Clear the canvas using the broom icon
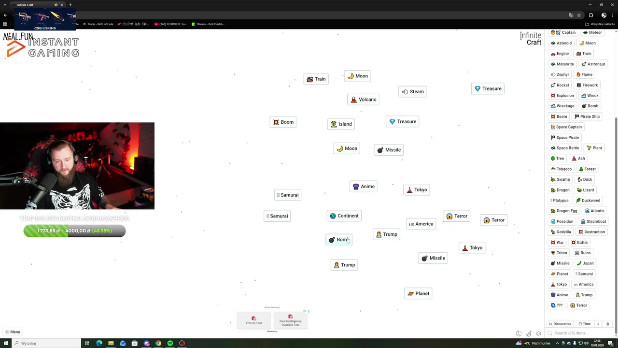Screen dimensions: 618x348 pyautogui.click(x=529, y=333)
